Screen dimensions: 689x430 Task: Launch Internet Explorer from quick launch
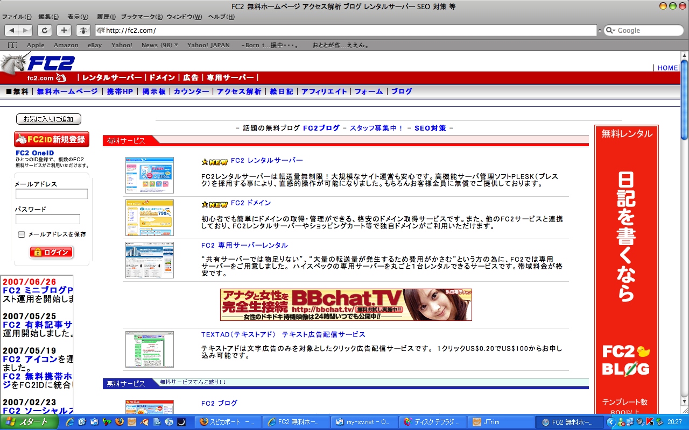[69, 422]
